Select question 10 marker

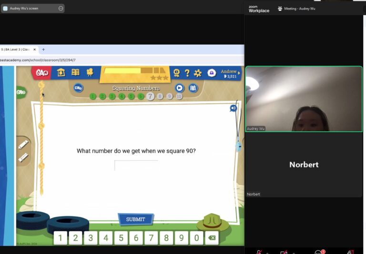(179, 96)
